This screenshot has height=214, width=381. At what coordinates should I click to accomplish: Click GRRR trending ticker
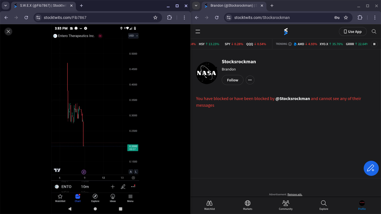point(357,44)
